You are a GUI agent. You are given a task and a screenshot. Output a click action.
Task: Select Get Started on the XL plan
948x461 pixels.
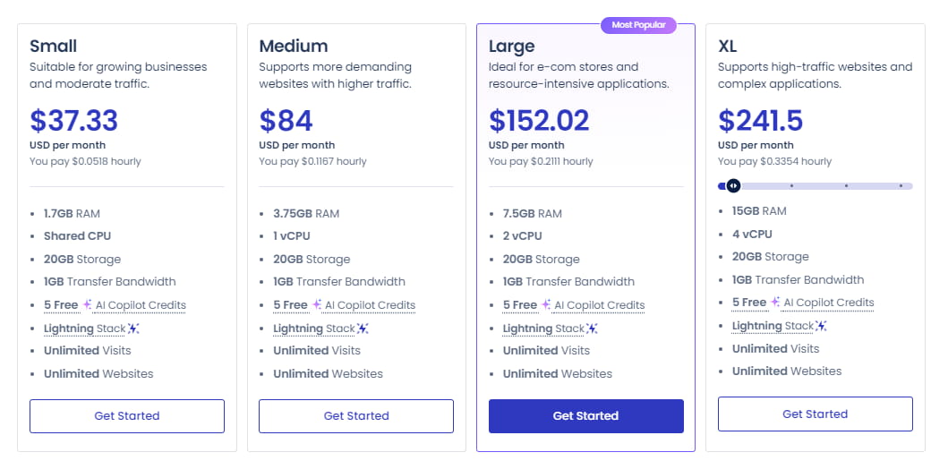click(816, 414)
